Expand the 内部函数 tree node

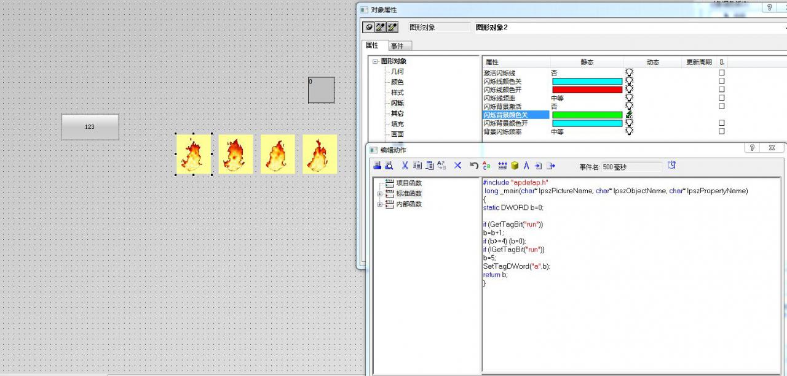tap(380, 204)
